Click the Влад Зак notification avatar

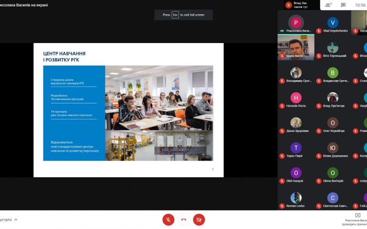tap(289, 5)
